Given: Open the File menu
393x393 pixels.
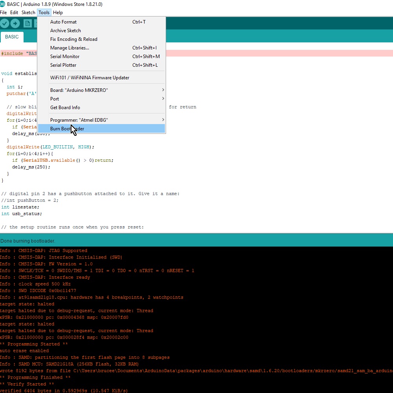Looking at the screenshot, I should [x=4, y=12].
